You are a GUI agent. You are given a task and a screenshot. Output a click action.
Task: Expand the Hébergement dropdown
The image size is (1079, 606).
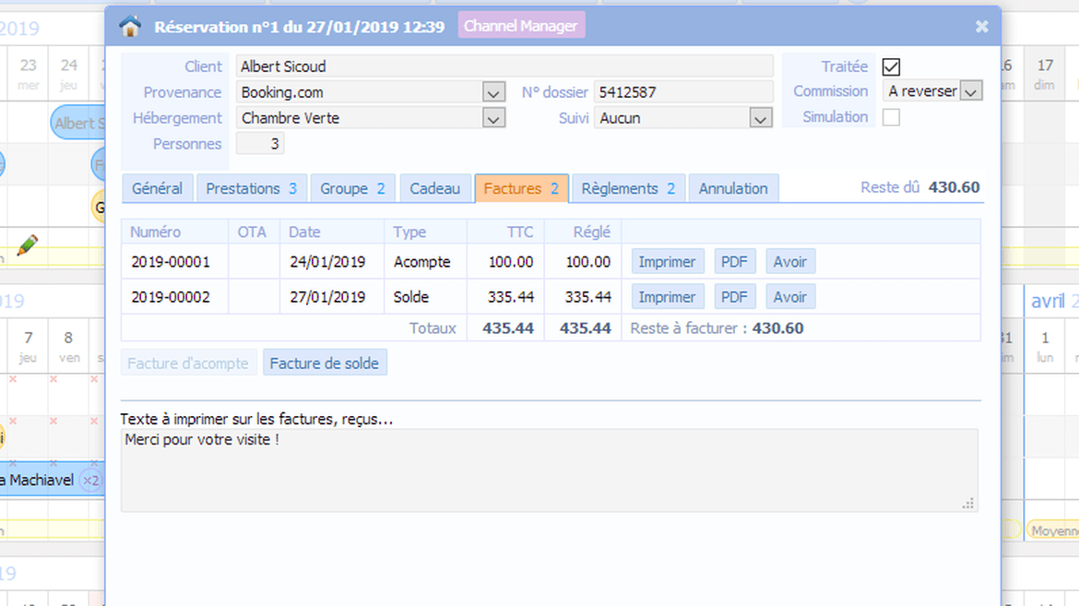click(493, 118)
